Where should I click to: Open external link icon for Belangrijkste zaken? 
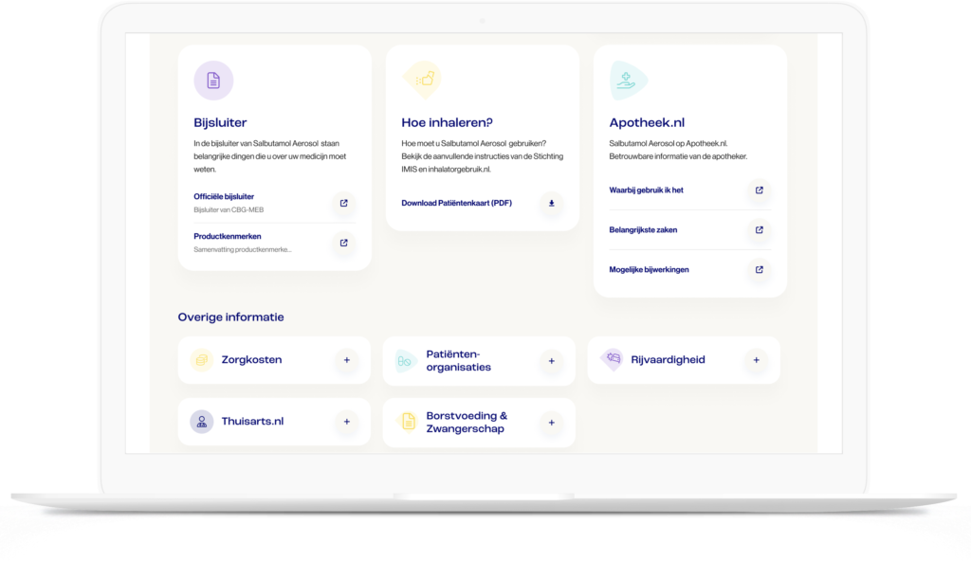click(x=759, y=229)
